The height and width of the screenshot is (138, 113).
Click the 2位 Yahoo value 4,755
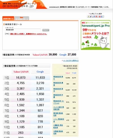21,83
